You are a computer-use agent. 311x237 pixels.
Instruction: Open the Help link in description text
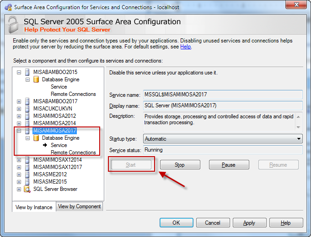point(186,47)
